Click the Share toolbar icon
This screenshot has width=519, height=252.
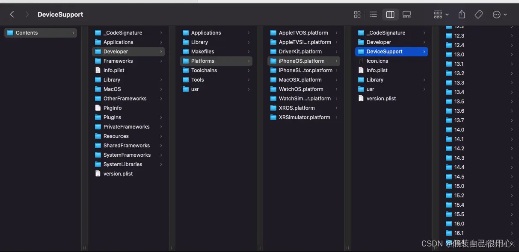pyautogui.click(x=462, y=15)
